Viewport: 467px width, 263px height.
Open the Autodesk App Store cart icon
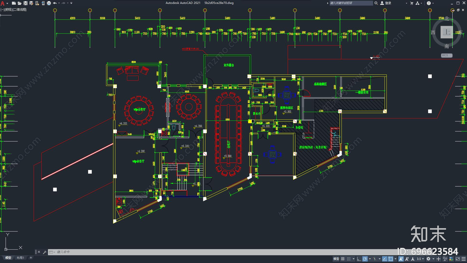tap(412, 3)
